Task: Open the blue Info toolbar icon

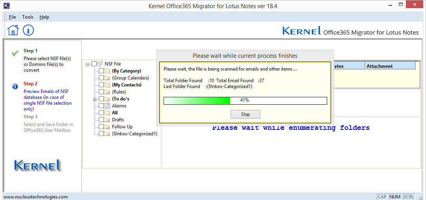Action: tap(28, 30)
